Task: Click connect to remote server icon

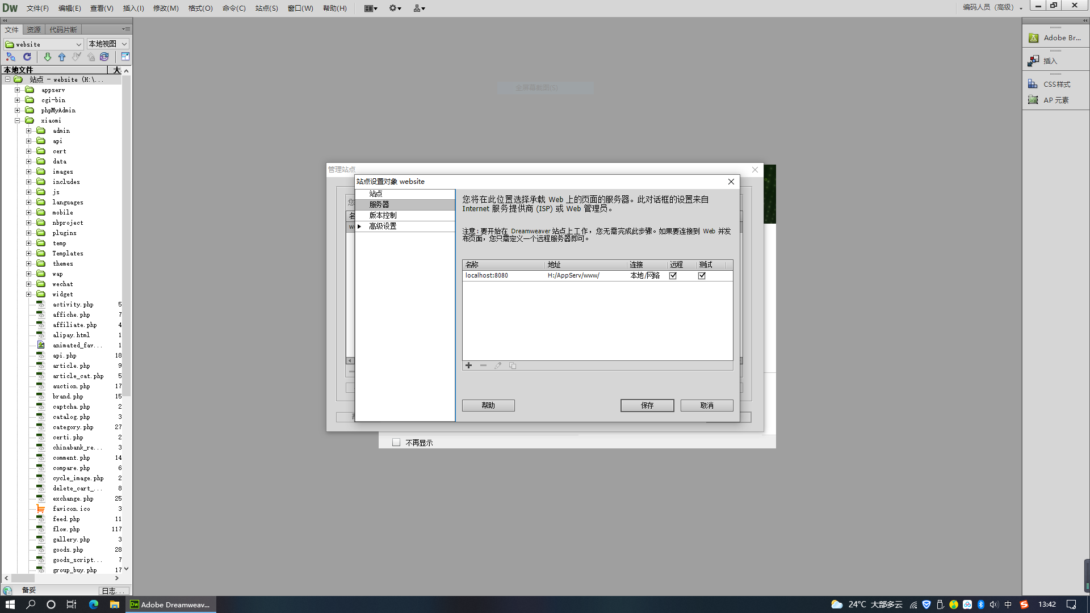Action: [11, 57]
